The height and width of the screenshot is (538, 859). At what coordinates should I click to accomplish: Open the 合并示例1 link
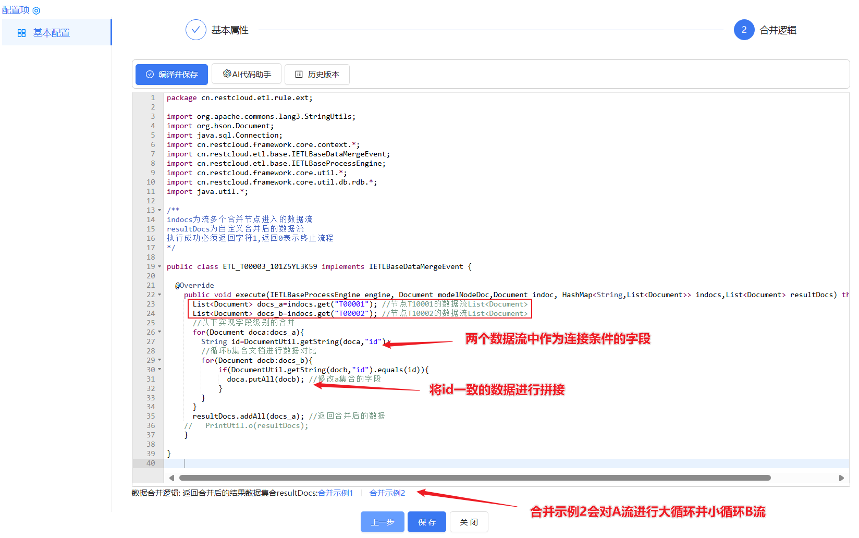pos(336,493)
